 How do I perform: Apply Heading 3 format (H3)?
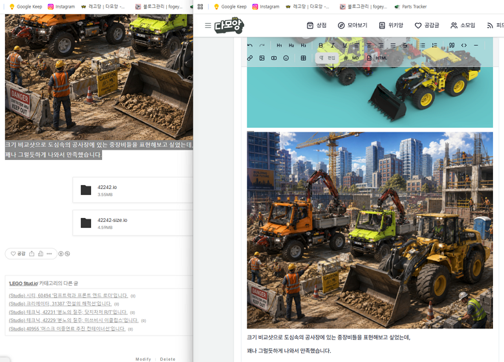pyautogui.click(x=303, y=45)
